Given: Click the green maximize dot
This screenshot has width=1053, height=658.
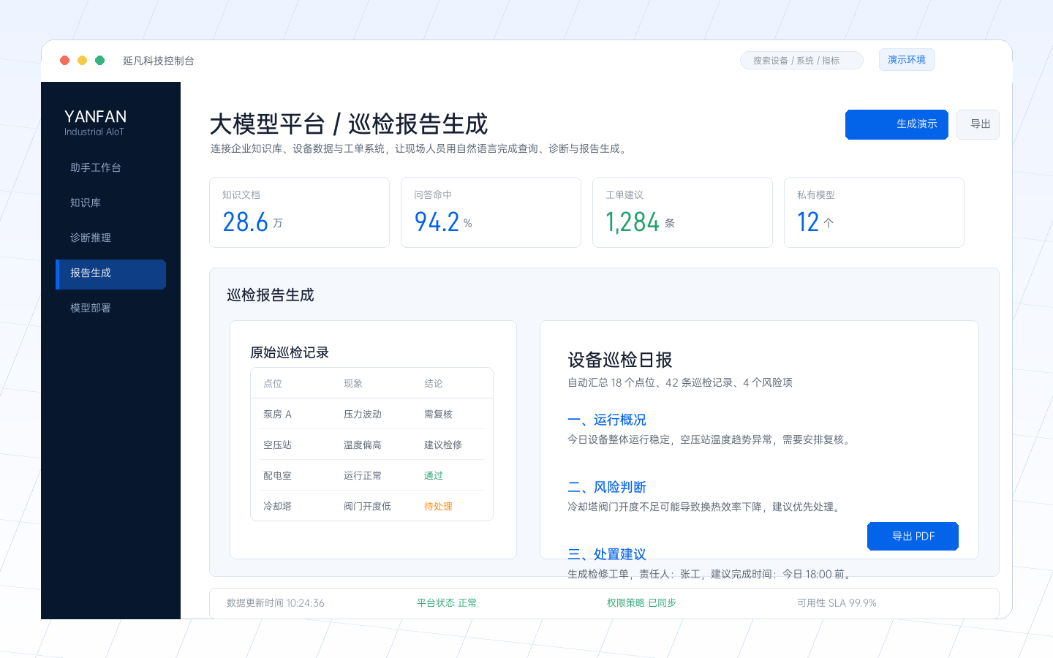Looking at the screenshot, I should 100,61.
